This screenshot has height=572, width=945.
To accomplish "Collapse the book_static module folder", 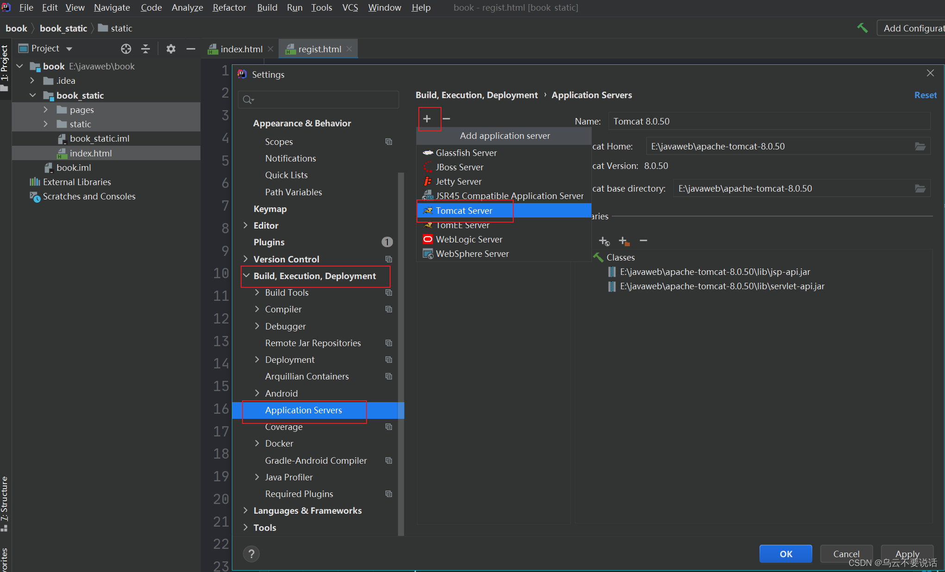I will [x=32, y=95].
